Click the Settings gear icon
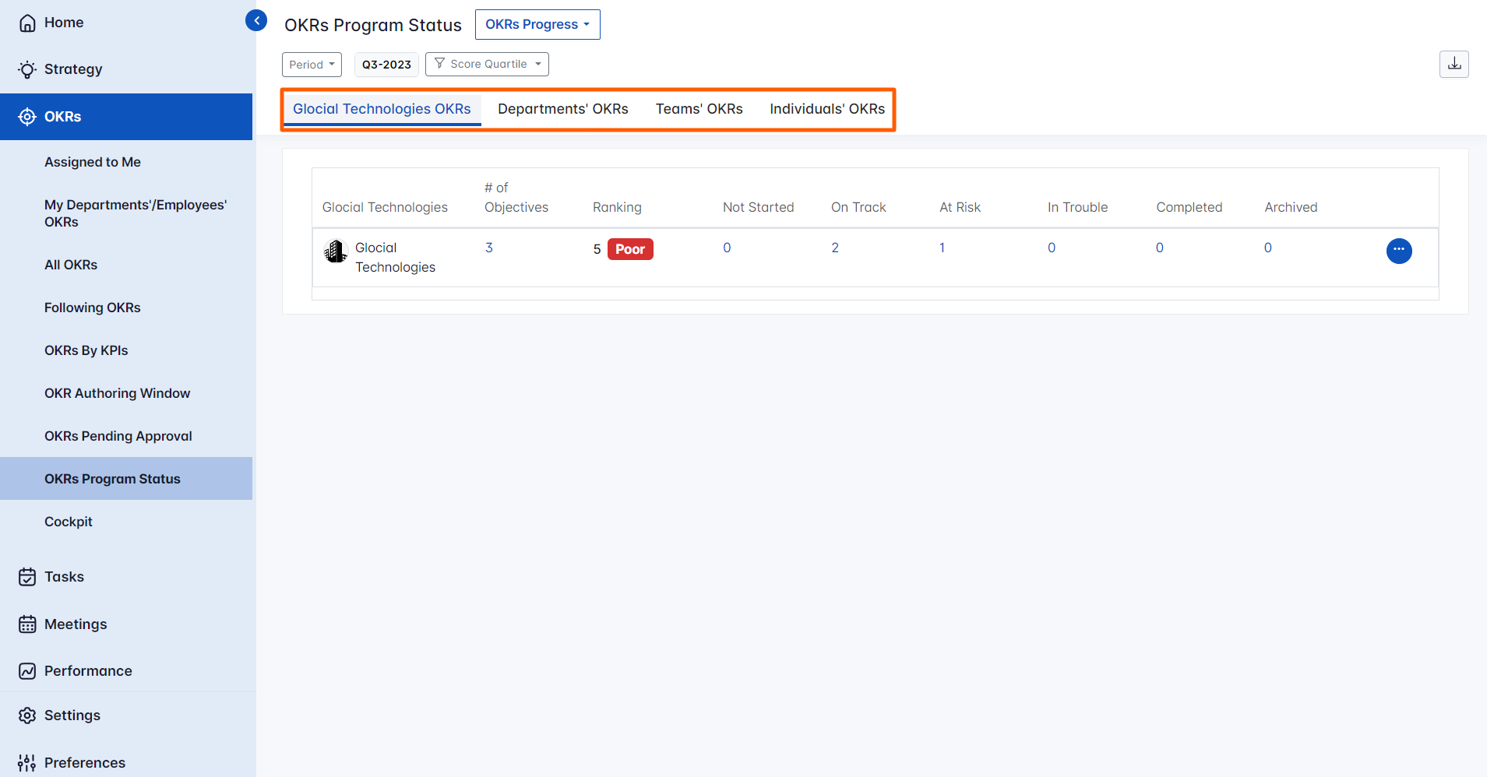 pos(27,715)
